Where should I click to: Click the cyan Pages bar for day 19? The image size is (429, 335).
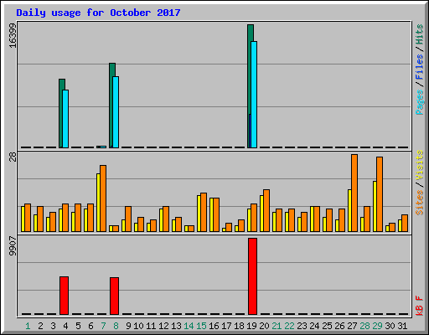(254, 95)
